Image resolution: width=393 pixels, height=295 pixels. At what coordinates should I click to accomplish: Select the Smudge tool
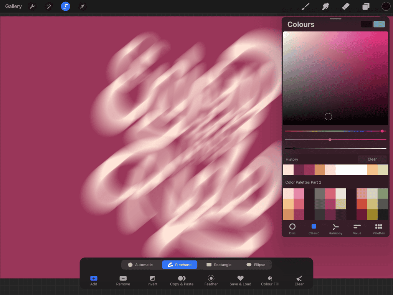[x=325, y=6]
